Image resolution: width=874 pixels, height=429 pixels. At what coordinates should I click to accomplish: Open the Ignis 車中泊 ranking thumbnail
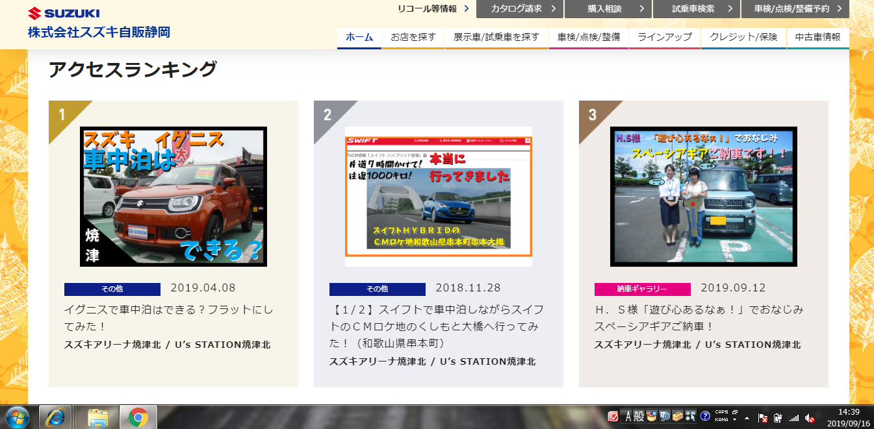pos(174,197)
